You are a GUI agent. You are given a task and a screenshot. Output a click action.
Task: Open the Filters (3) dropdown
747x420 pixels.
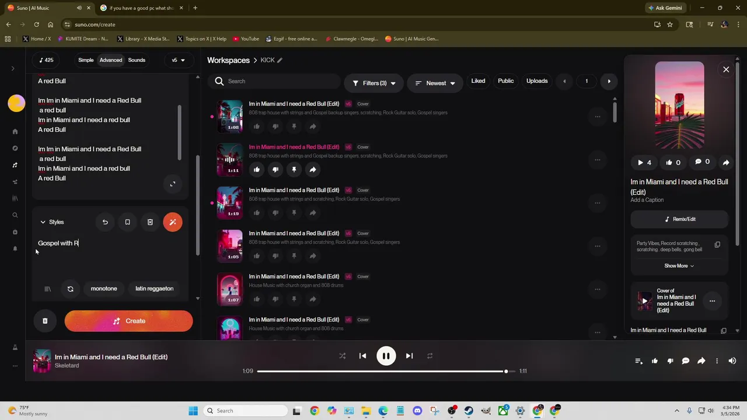click(x=373, y=83)
